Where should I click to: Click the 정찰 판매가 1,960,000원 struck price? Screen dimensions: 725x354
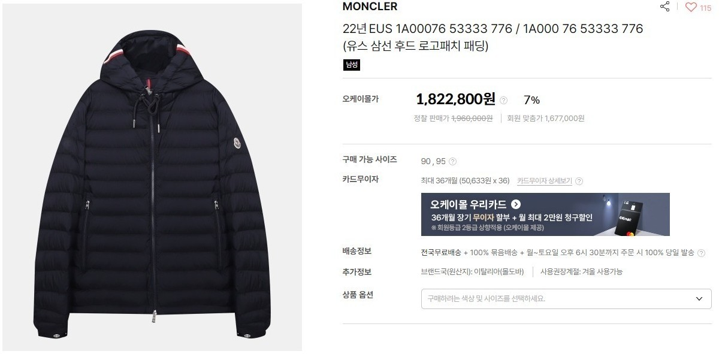[453, 119]
